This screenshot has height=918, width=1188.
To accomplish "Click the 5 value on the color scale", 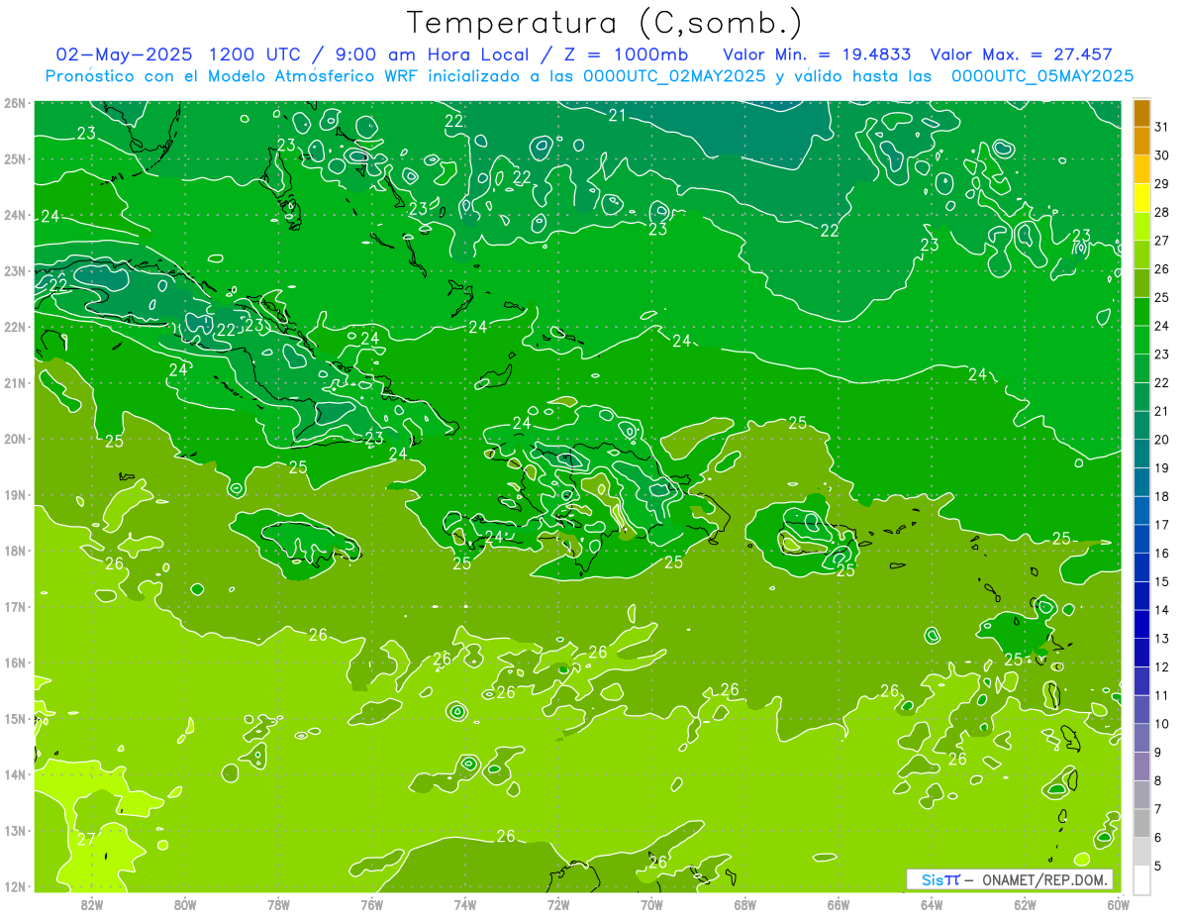I will tap(1158, 867).
